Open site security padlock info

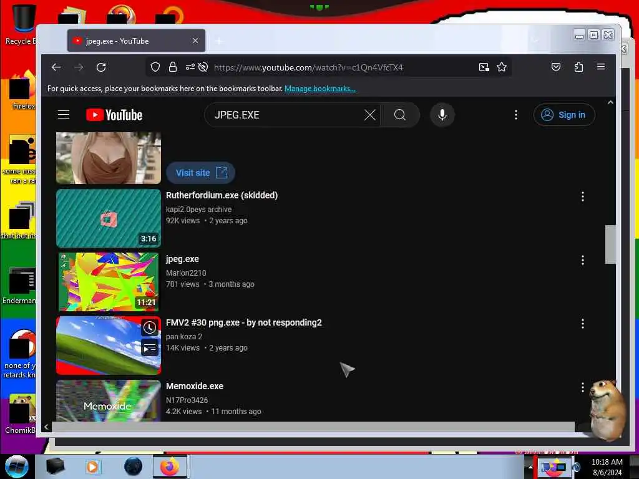(x=173, y=67)
